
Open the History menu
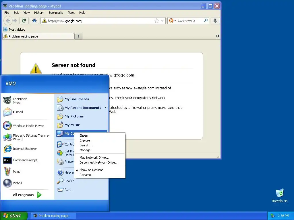pos(39,13)
